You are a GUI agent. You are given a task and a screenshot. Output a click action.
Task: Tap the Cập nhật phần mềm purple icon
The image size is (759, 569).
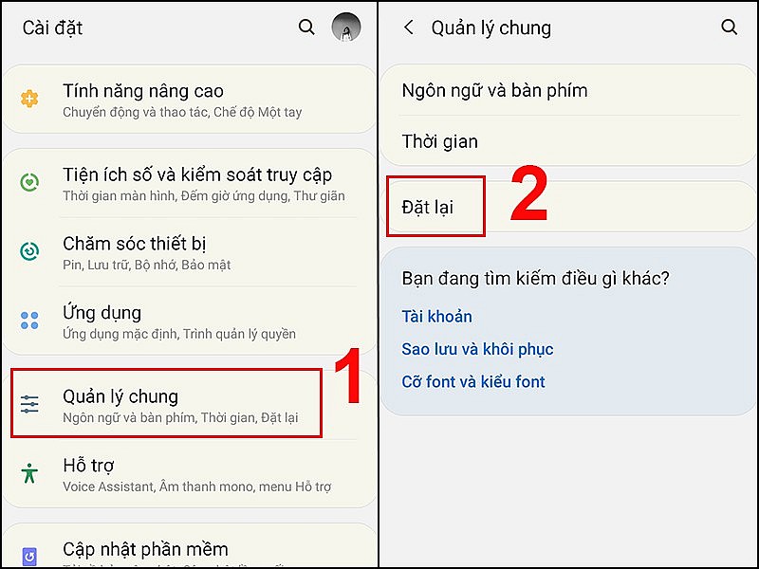click(29, 556)
